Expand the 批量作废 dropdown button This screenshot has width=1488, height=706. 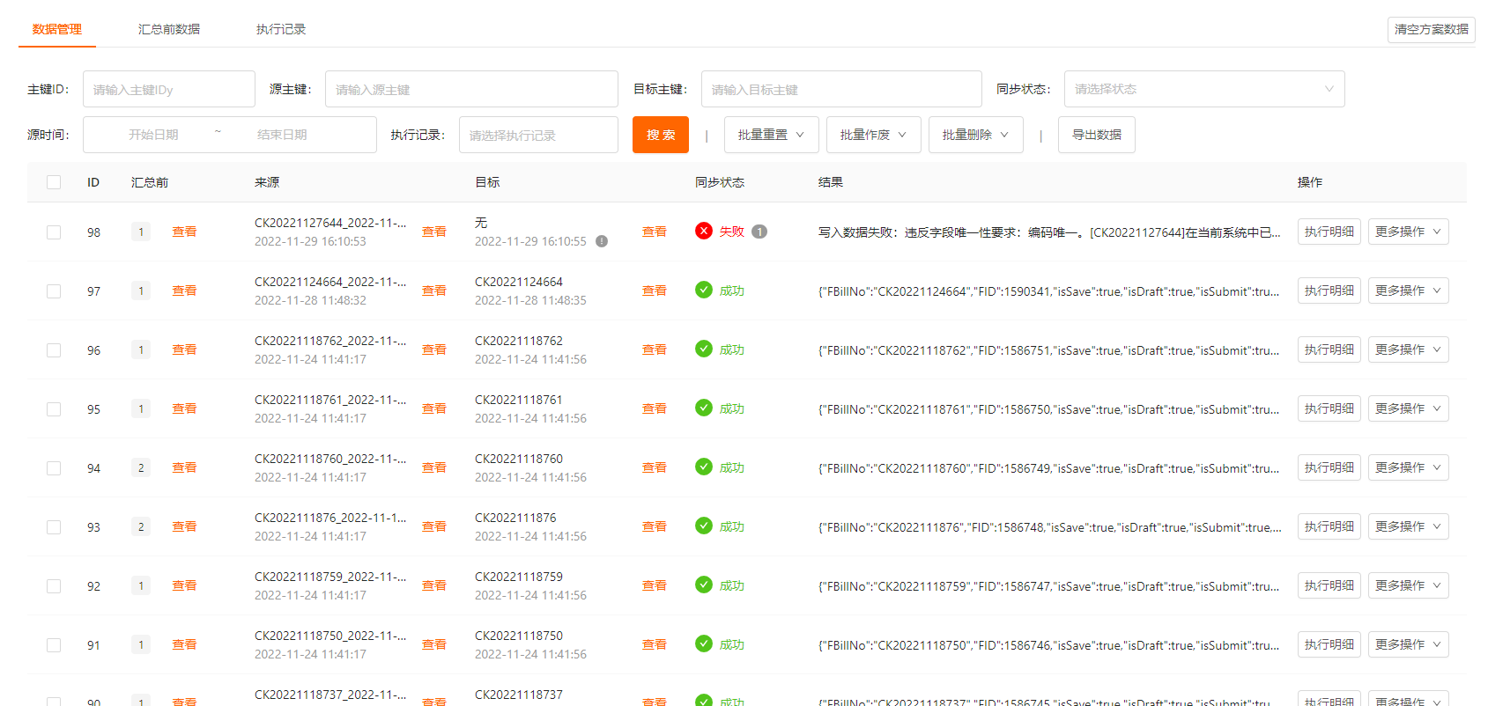(874, 135)
